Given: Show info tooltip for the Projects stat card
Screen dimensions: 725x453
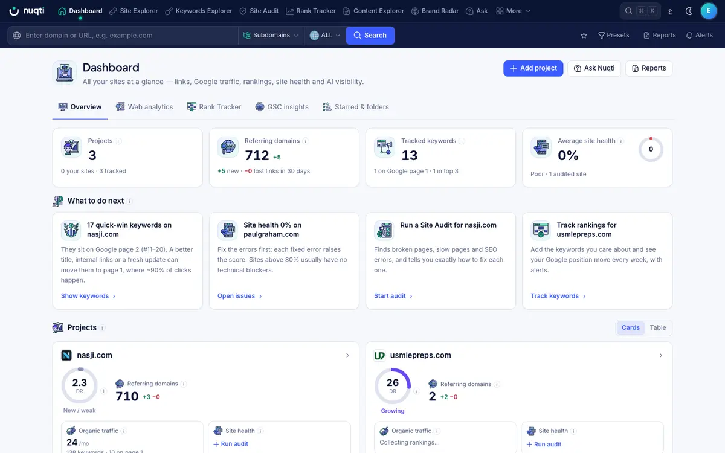Looking at the screenshot, I should point(118,141).
